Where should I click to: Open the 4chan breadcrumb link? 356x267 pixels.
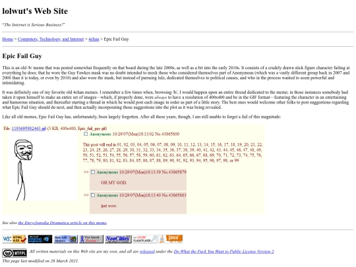94,39
